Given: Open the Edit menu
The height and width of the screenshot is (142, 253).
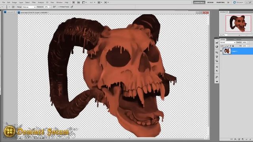Looking at the screenshot, I should (x=9, y=2).
